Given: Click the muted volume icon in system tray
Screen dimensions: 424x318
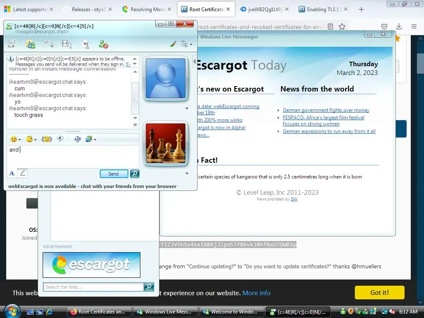Looking at the screenshot, I should [392, 312].
